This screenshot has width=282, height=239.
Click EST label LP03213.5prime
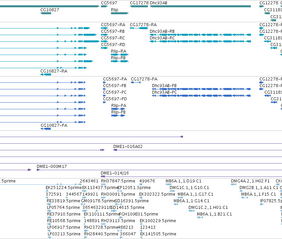(x=64, y=234)
